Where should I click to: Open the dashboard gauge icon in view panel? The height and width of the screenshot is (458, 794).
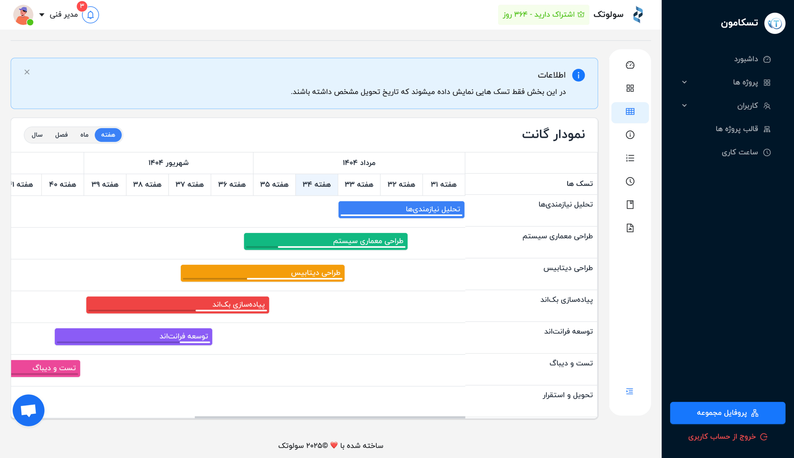(630, 65)
